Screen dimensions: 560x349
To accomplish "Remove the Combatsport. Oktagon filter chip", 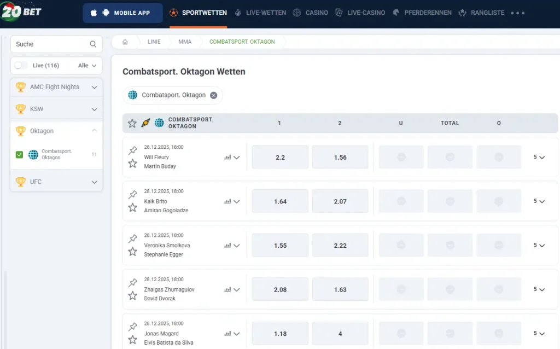I will click(213, 95).
